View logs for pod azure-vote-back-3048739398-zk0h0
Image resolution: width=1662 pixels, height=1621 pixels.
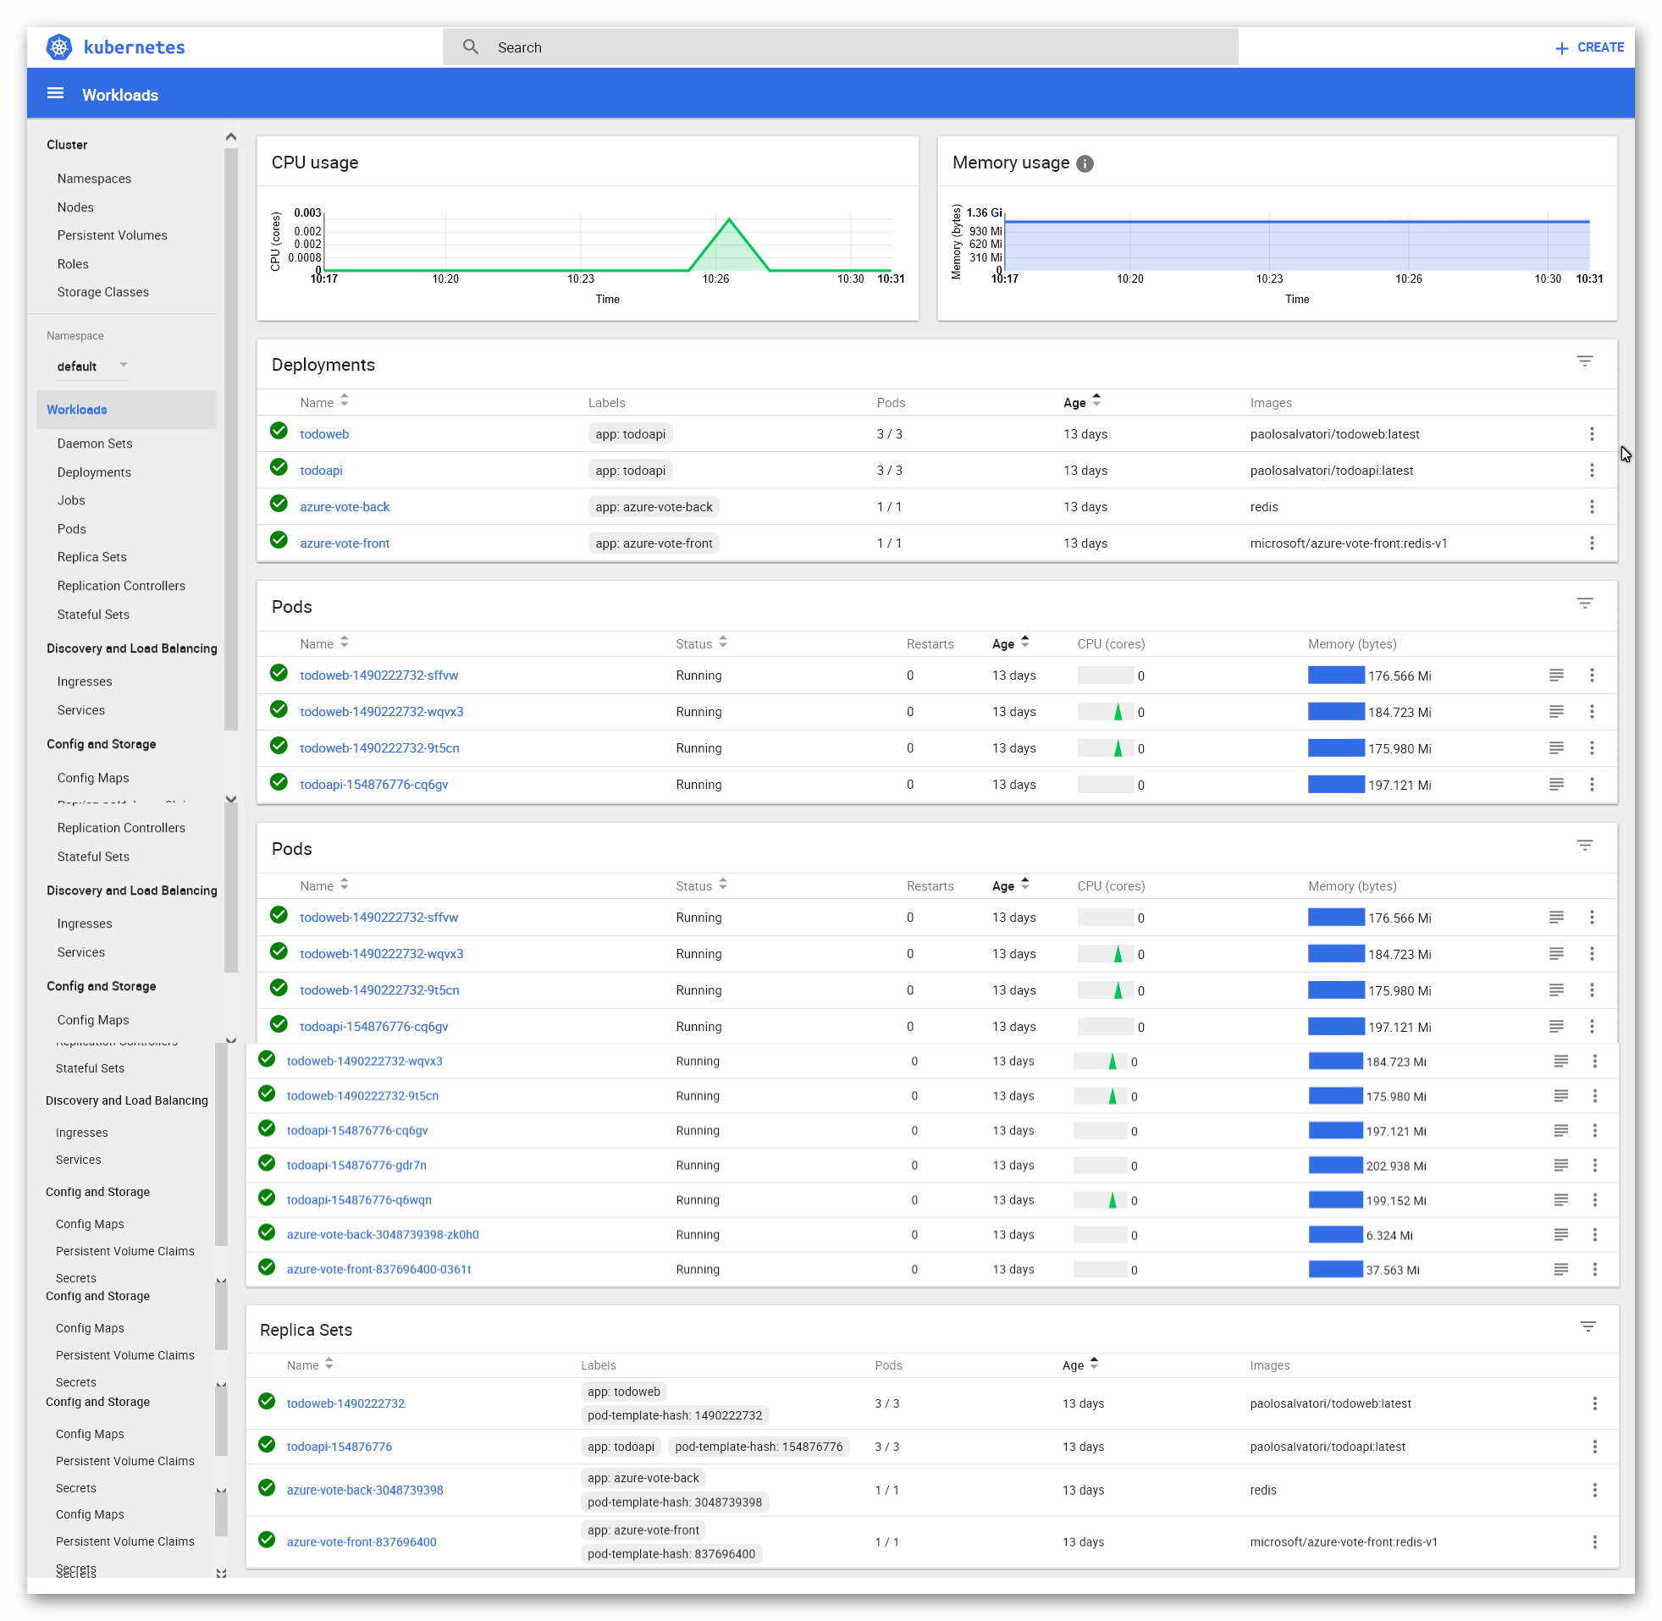tap(1560, 1234)
